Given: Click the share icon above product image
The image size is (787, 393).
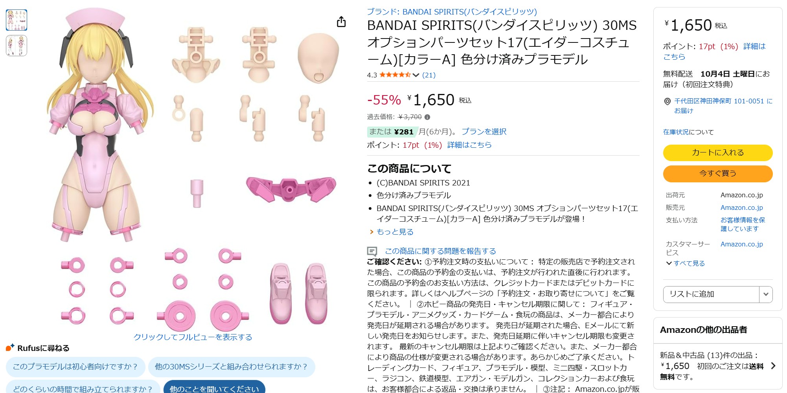Looking at the screenshot, I should click(x=341, y=22).
